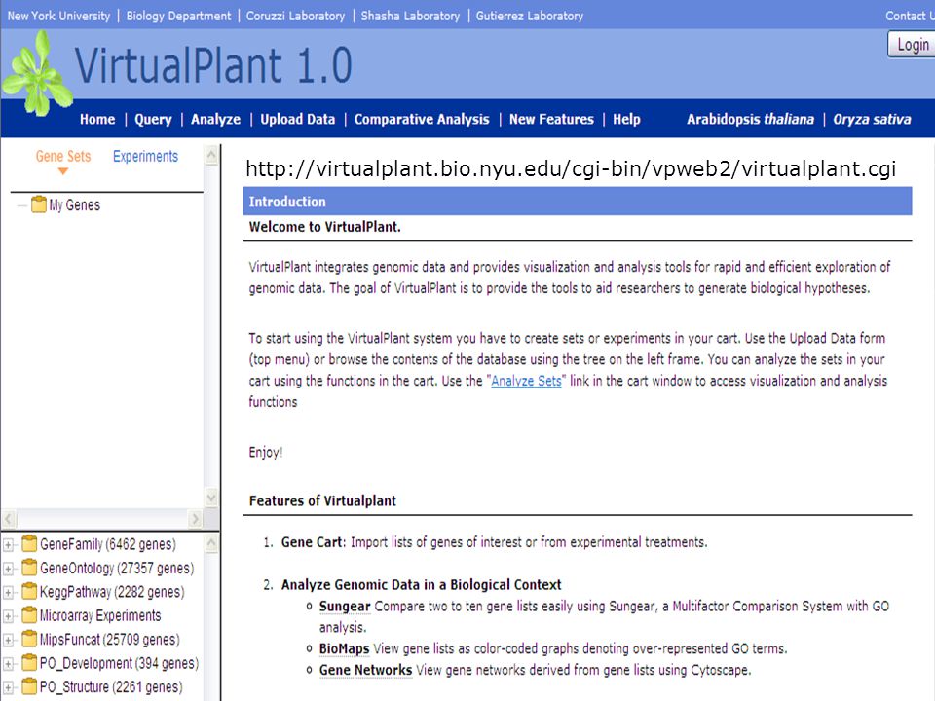Expand the GeneOntology tree node
The height and width of the screenshot is (701, 935).
(x=9, y=569)
